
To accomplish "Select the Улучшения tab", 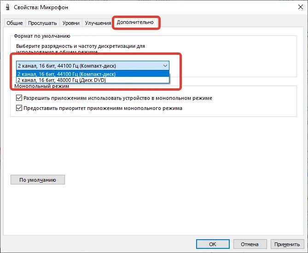I will pyautogui.click(x=98, y=23).
